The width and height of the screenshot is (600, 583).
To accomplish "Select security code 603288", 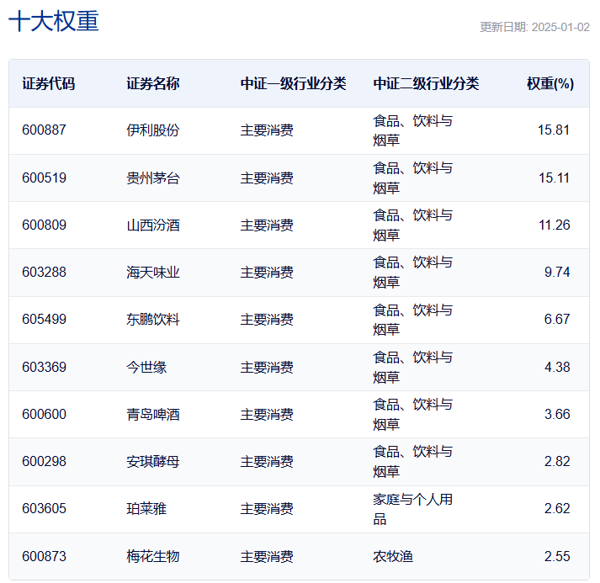I will [44, 272].
